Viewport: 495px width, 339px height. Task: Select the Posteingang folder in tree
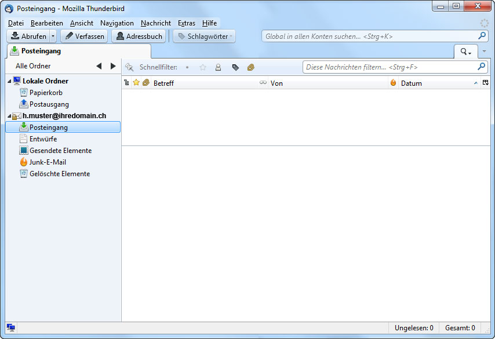pos(63,127)
